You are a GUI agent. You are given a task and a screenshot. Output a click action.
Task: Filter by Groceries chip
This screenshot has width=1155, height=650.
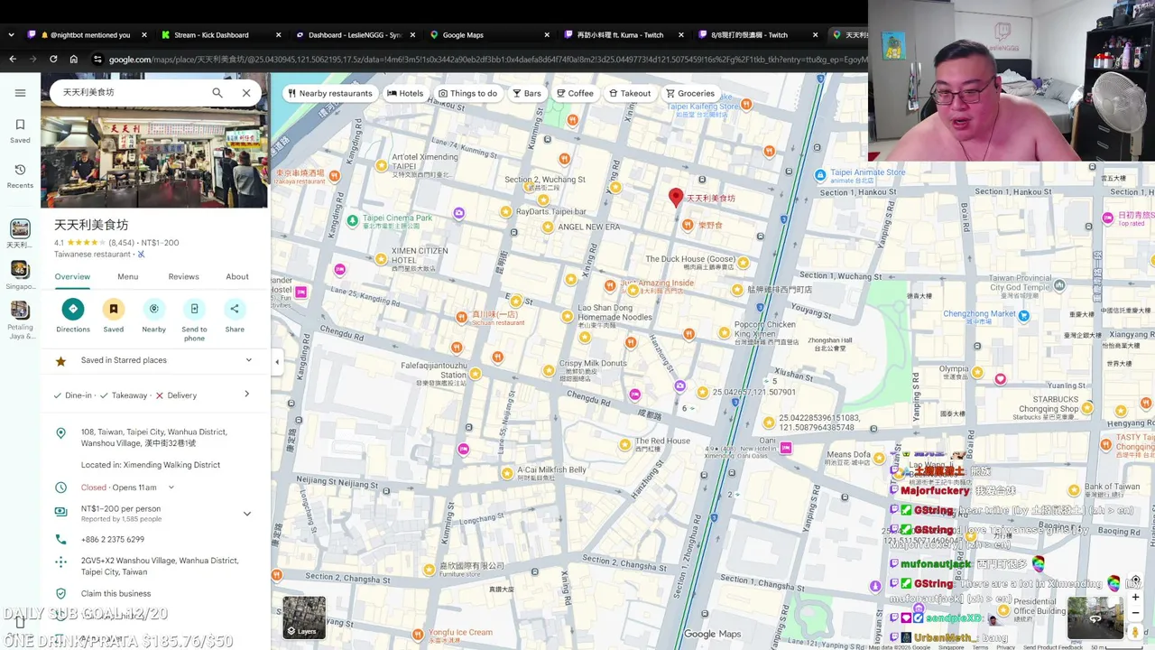click(x=690, y=93)
